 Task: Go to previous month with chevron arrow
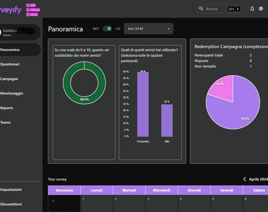click(245, 179)
